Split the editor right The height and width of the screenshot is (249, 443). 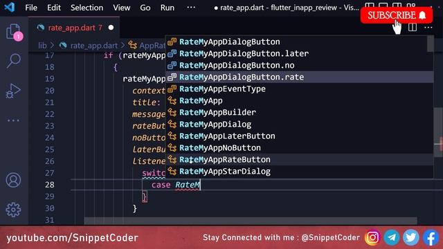(413, 28)
